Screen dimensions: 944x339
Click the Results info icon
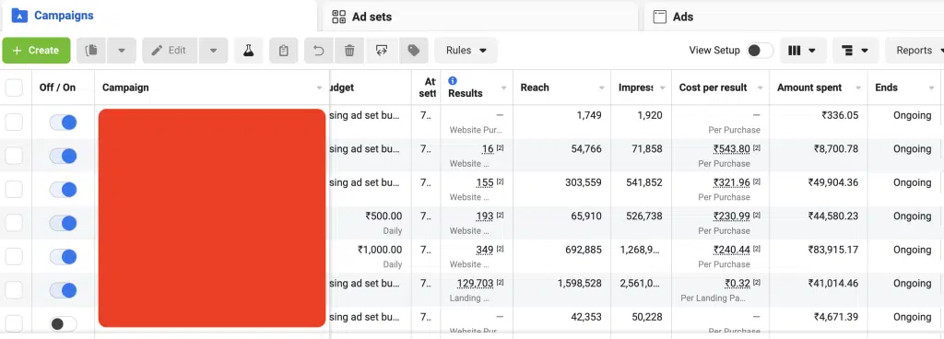coord(453,80)
